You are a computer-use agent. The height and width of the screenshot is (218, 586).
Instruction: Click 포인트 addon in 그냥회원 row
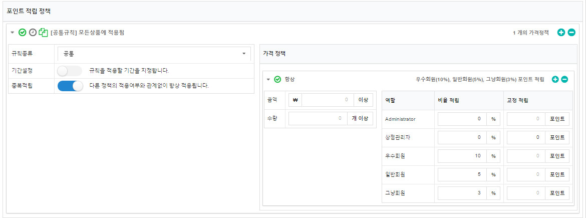click(x=557, y=193)
